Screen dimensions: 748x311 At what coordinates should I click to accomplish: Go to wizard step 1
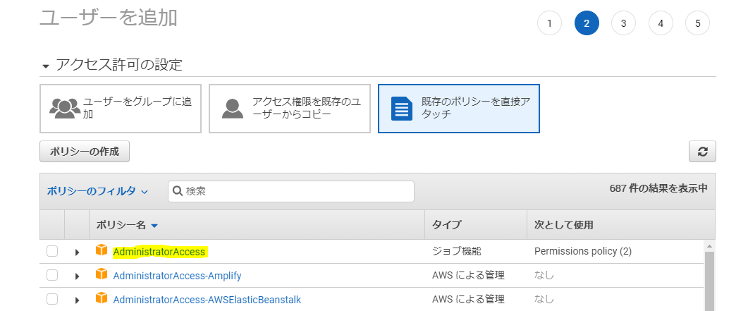[x=550, y=23]
